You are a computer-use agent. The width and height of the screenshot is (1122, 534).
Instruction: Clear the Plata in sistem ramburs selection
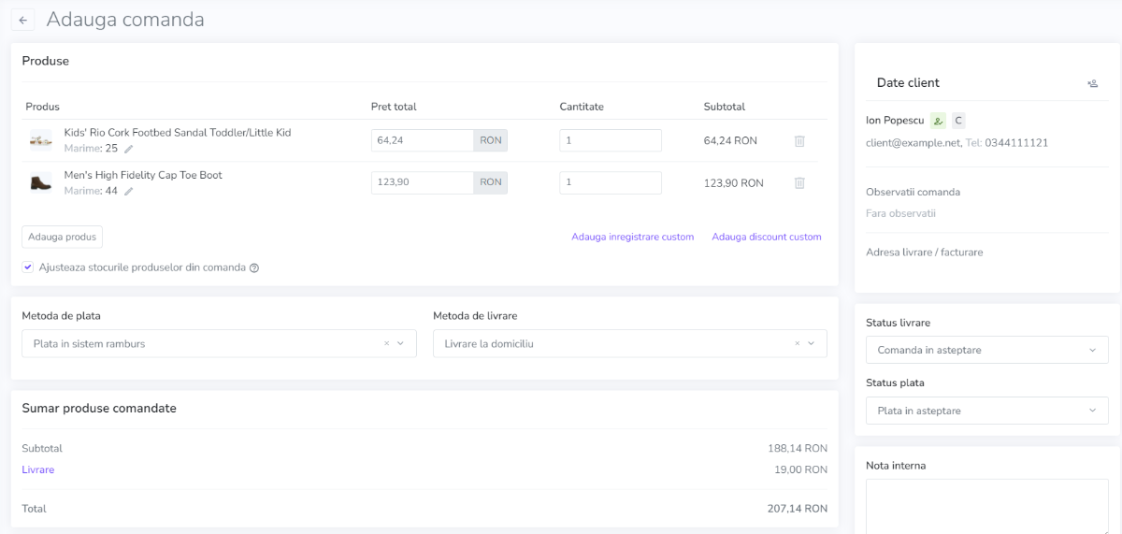point(387,343)
